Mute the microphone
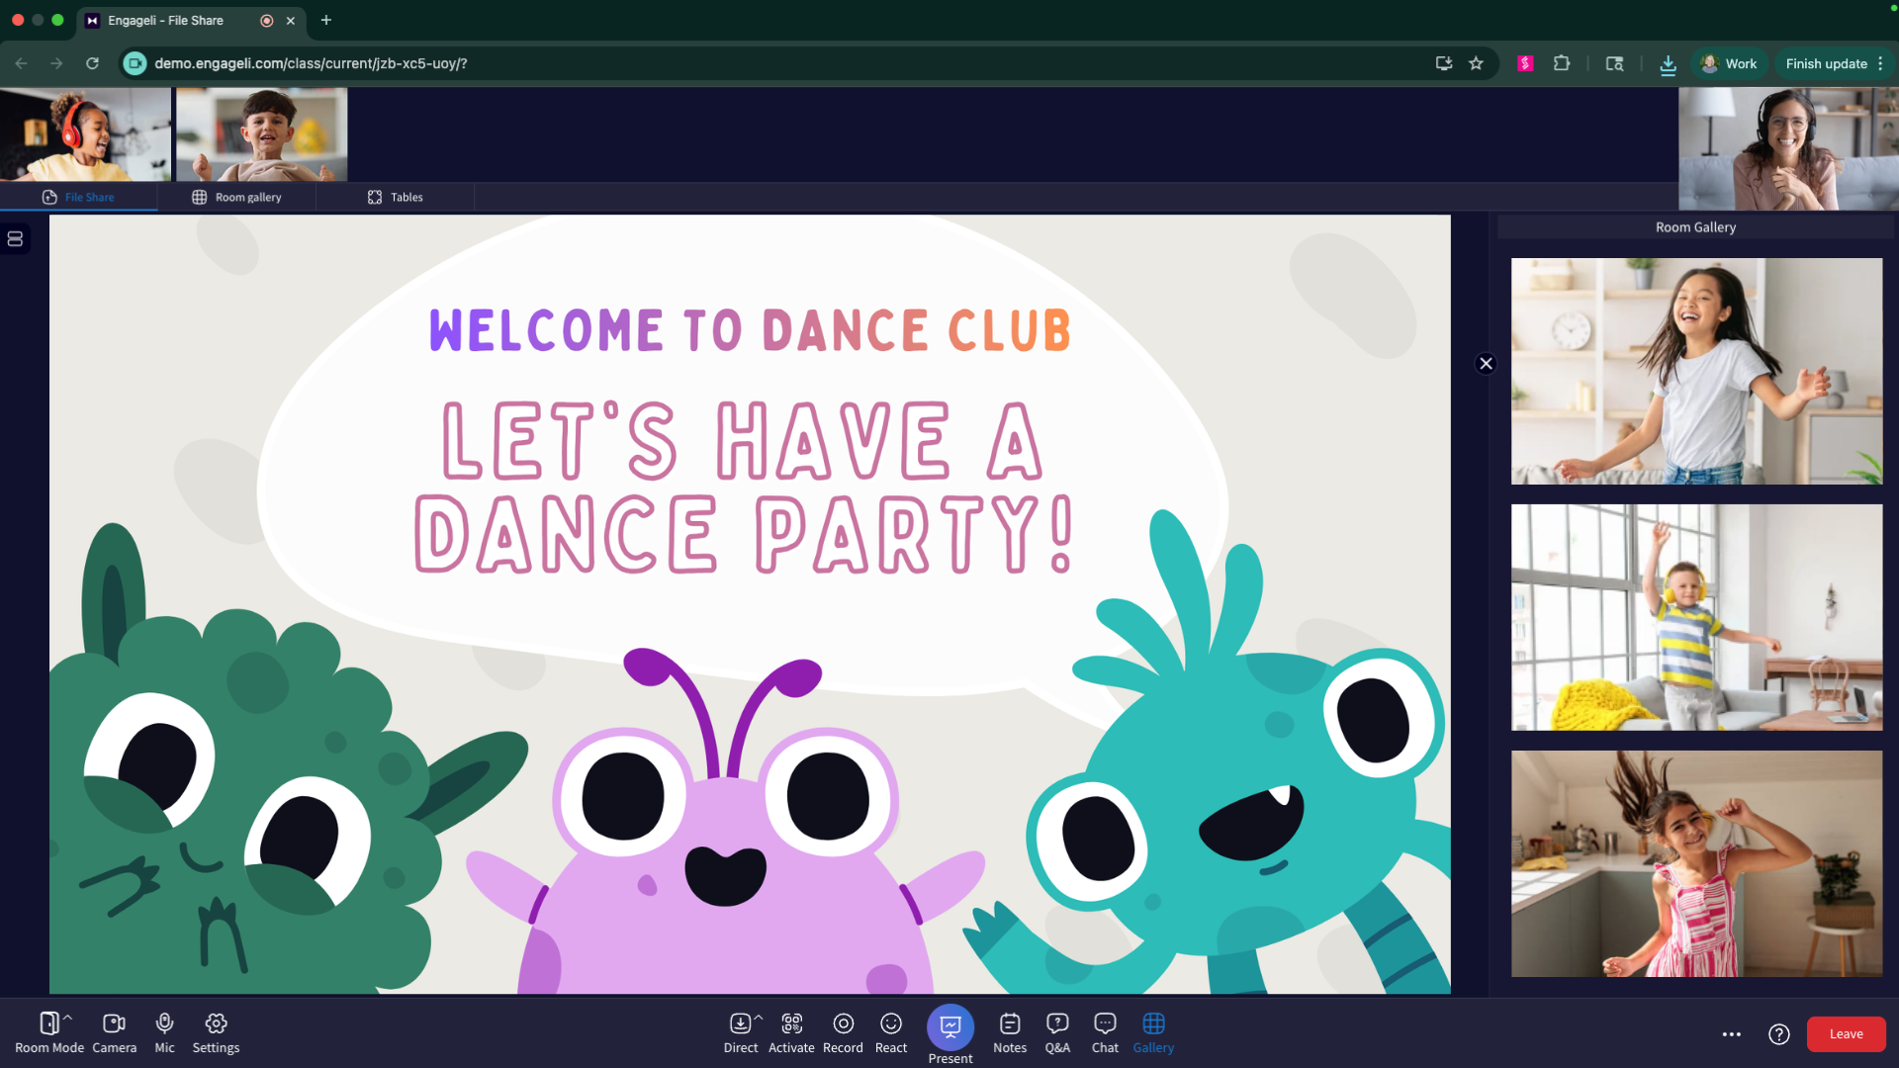The height and width of the screenshot is (1068, 1899). (x=164, y=1028)
